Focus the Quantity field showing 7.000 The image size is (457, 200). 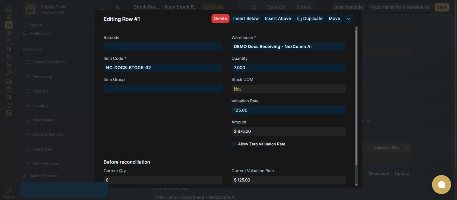(x=289, y=68)
